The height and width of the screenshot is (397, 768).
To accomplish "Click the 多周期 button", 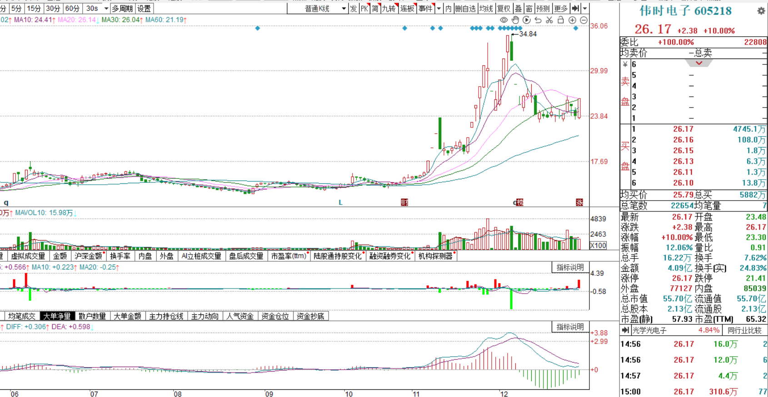I will coord(122,9).
